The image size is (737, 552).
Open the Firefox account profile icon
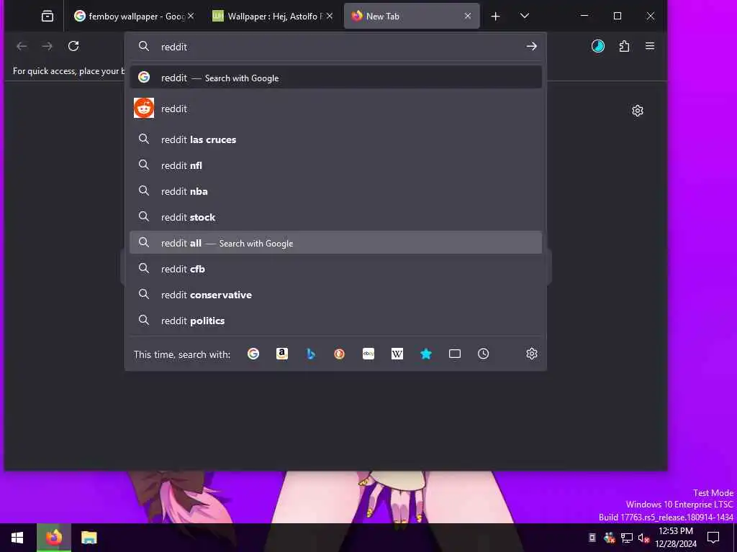pyautogui.click(x=598, y=46)
